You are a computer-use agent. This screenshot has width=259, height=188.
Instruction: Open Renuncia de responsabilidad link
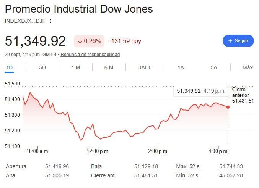pos(90,55)
